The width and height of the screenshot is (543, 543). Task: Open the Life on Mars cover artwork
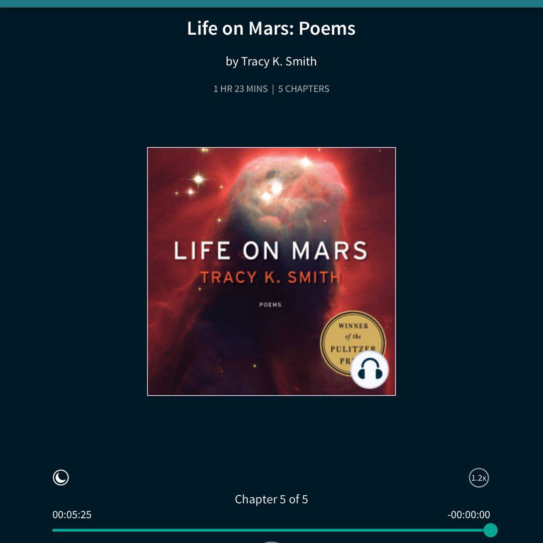tap(271, 271)
